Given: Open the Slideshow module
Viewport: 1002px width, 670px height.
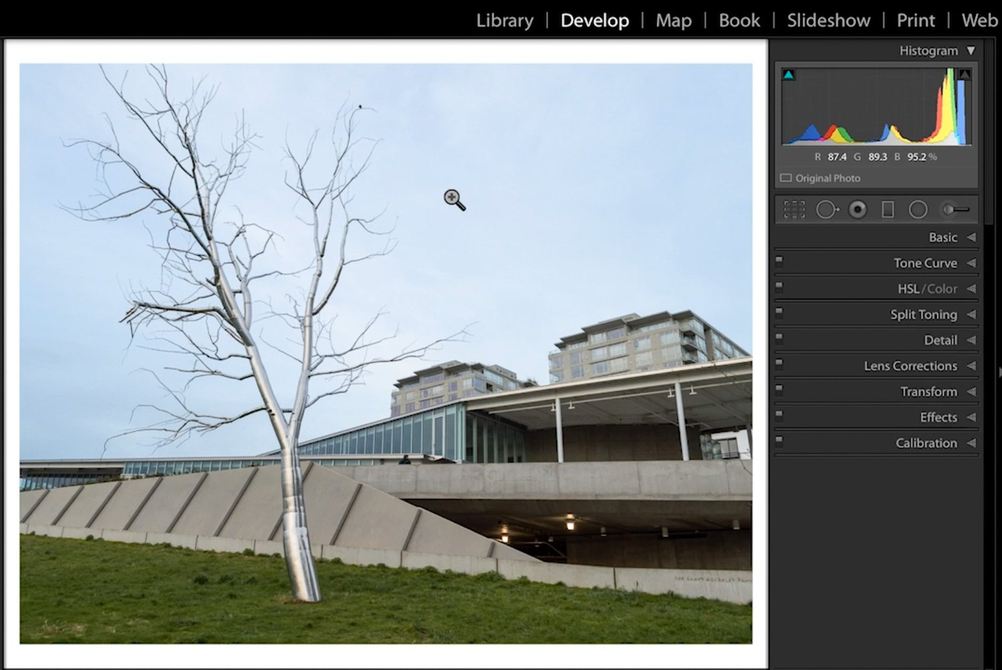Looking at the screenshot, I should tap(828, 20).
